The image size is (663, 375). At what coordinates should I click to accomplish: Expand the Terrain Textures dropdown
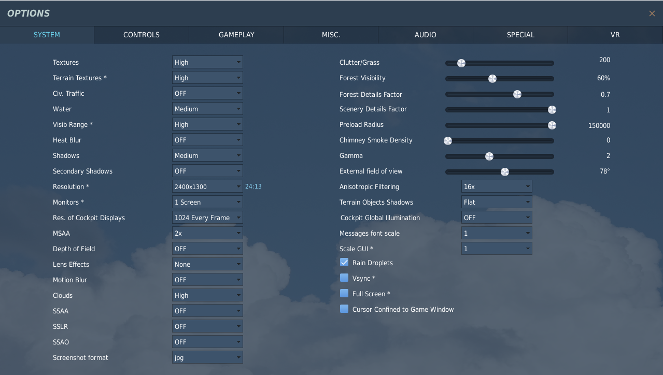click(207, 78)
